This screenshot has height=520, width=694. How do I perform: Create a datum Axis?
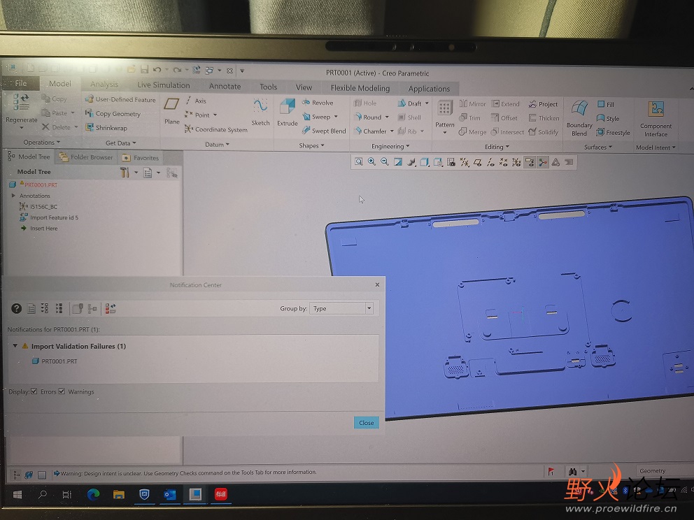pos(196,101)
